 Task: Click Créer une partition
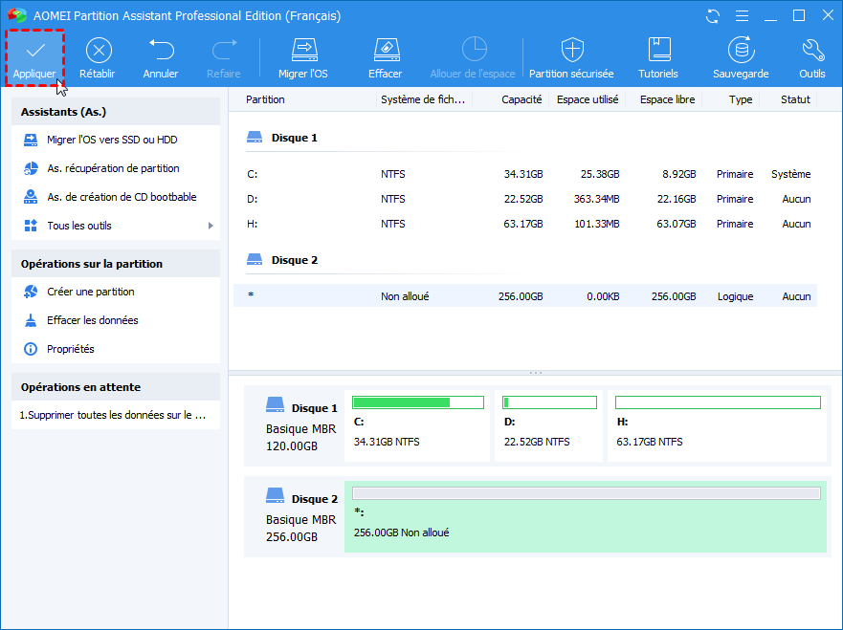pos(90,292)
